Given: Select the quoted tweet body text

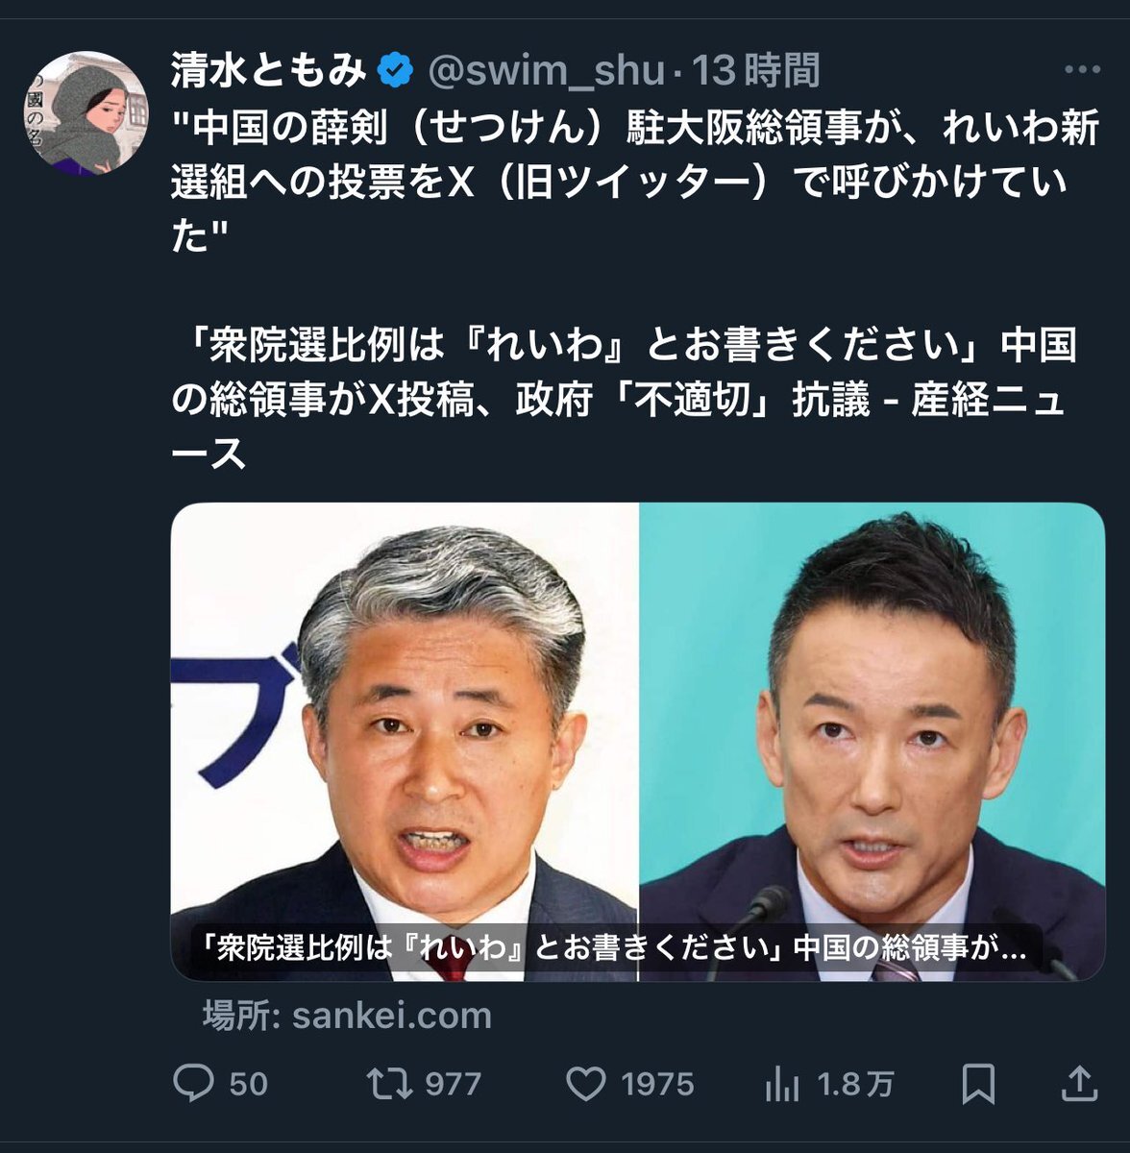Looking at the screenshot, I should 636,180.
